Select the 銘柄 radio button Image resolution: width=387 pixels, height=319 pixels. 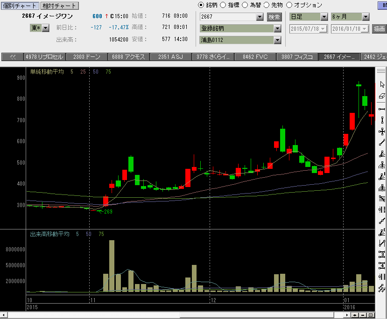pyautogui.click(x=201, y=5)
